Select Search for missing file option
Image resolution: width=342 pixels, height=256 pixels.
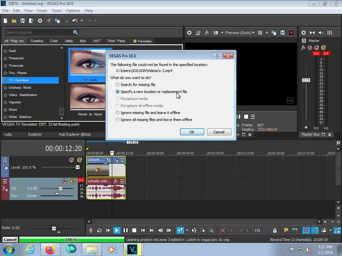click(x=136, y=85)
